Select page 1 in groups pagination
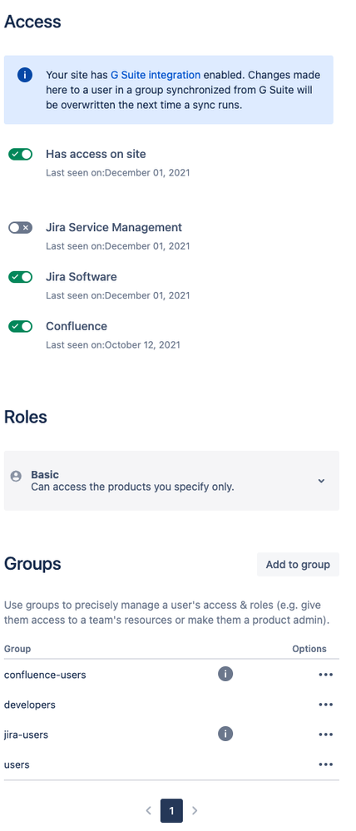The width and height of the screenshot is (356, 831). pyautogui.click(x=171, y=810)
